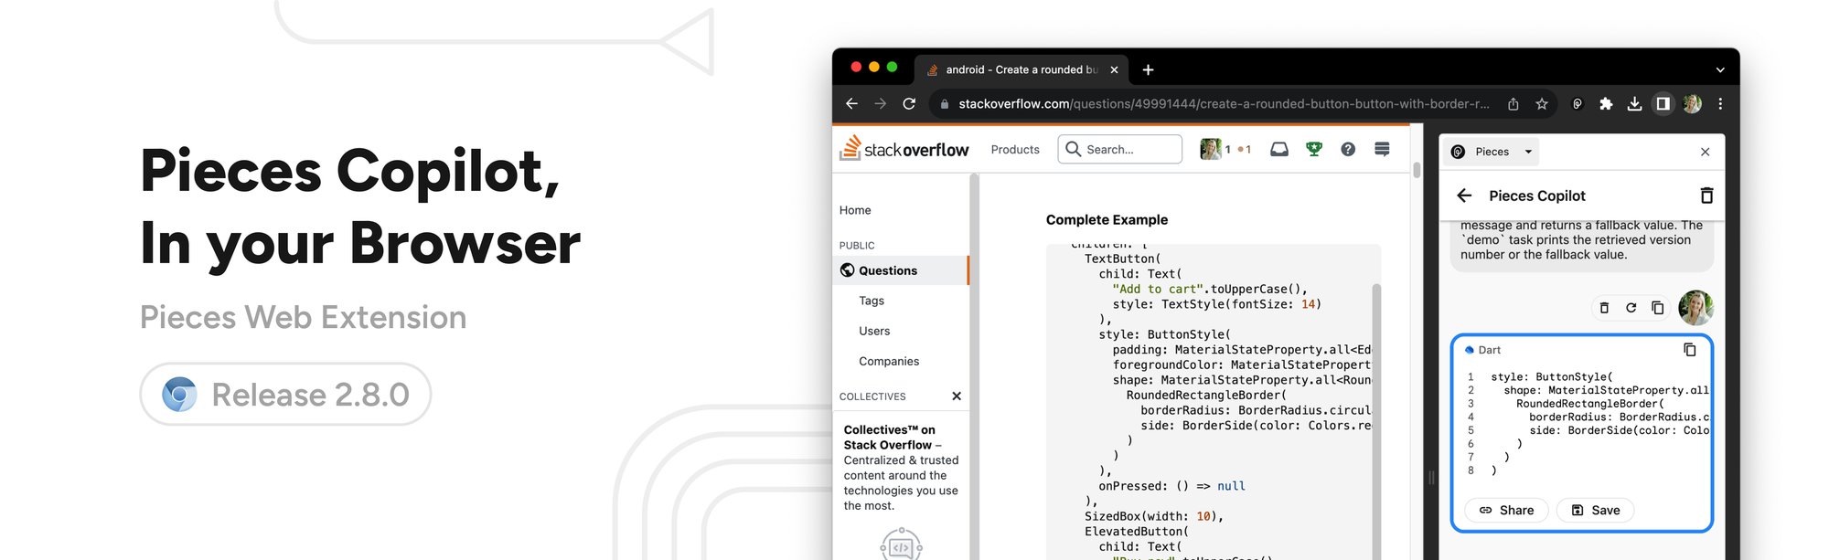Go to Home in left sidebar

click(855, 210)
